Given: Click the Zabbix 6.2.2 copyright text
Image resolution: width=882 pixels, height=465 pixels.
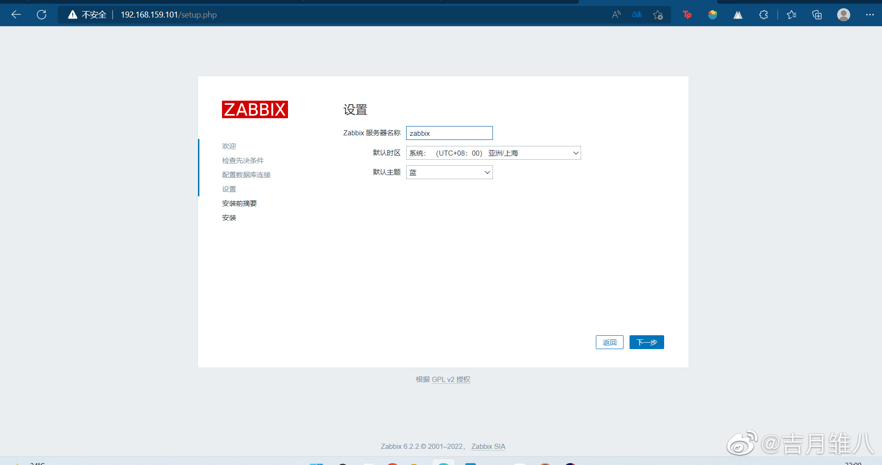Looking at the screenshot, I should coord(422,446).
